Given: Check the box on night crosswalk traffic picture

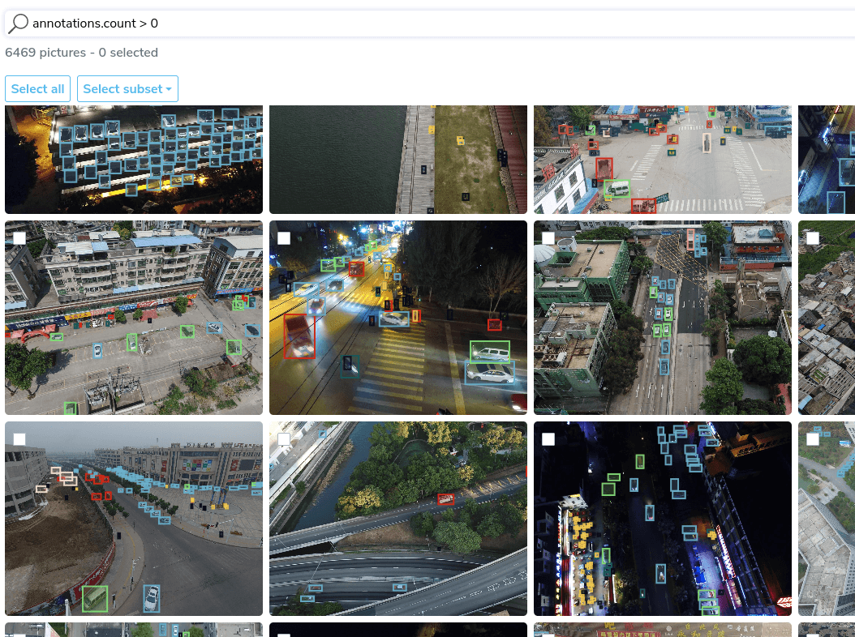Looking at the screenshot, I should (284, 238).
